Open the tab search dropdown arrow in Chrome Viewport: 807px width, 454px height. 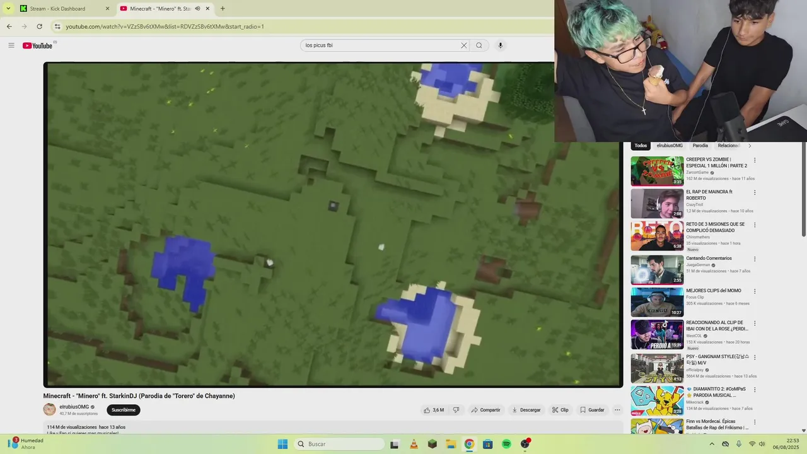(8, 9)
